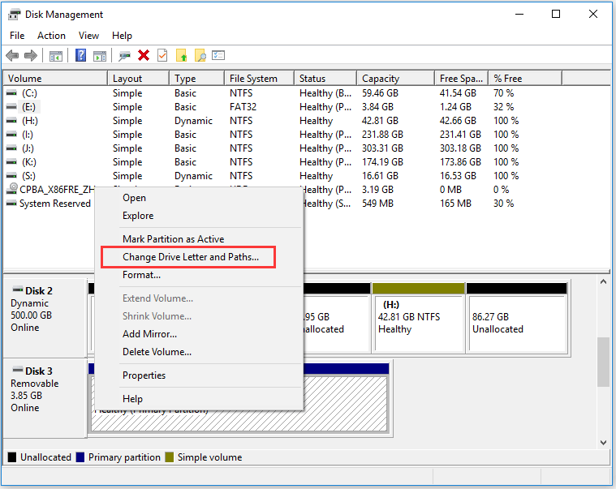The image size is (616, 489).
Task: Click the red X delete toolbar icon
Action: click(x=144, y=55)
